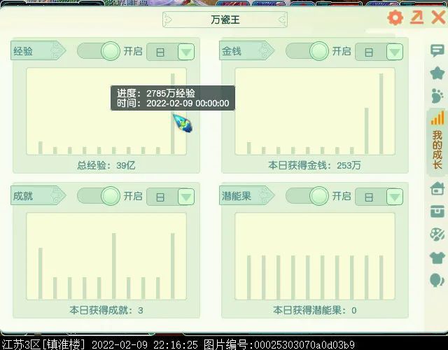This screenshot has height=350, width=448.
Task: Expand the 成就 period dropdown
Action: pyautogui.click(x=186, y=197)
